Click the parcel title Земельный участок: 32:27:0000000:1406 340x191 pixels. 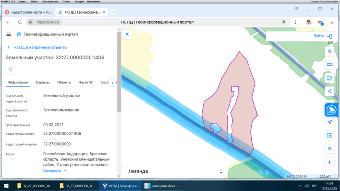[55, 57]
